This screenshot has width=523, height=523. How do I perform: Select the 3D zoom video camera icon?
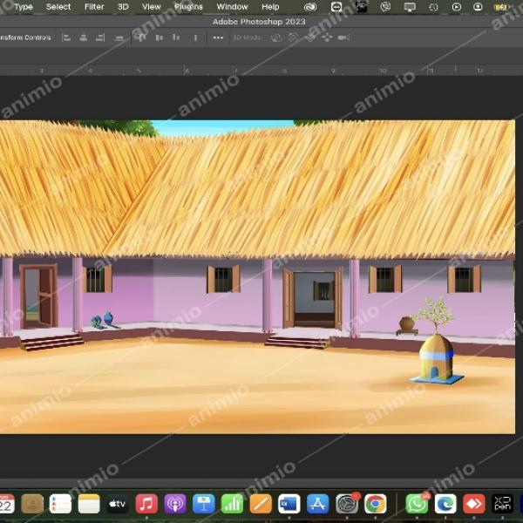click(344, 37)
